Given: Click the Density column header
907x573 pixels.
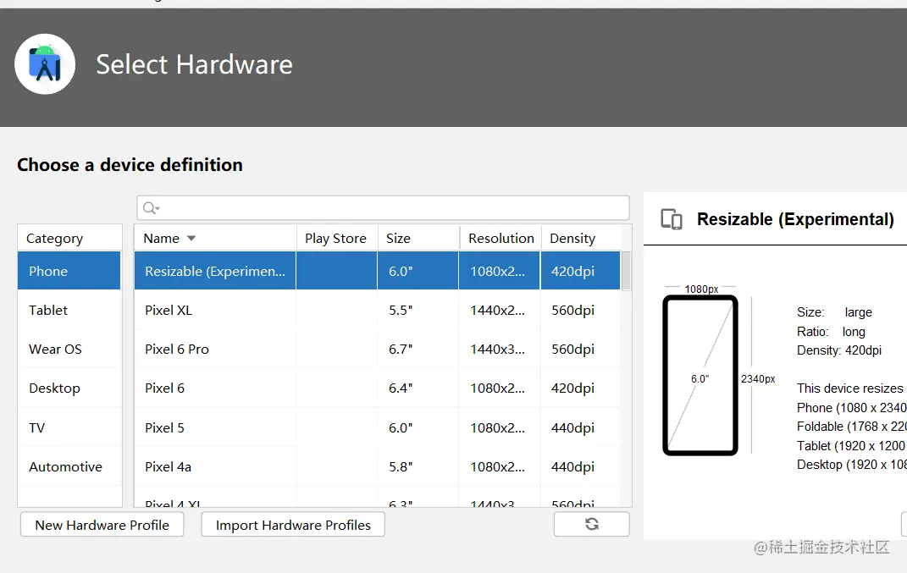Looking at the screenshot, I should 581,238.
